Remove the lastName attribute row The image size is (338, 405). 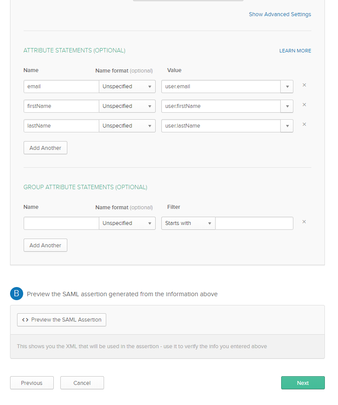304,125
